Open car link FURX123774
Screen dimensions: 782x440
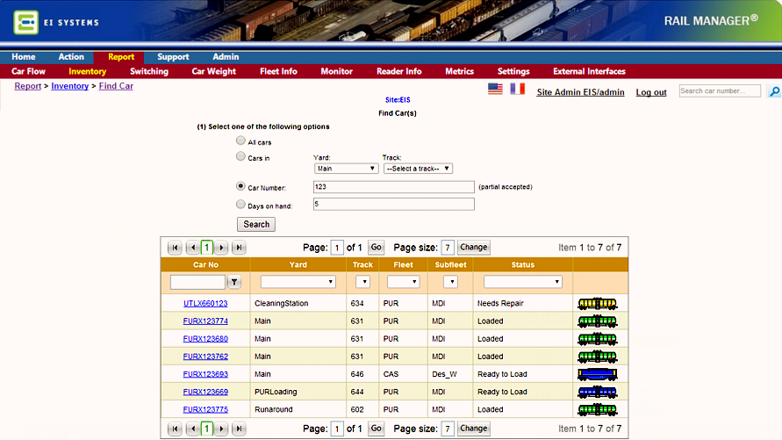tap(205, 321)
